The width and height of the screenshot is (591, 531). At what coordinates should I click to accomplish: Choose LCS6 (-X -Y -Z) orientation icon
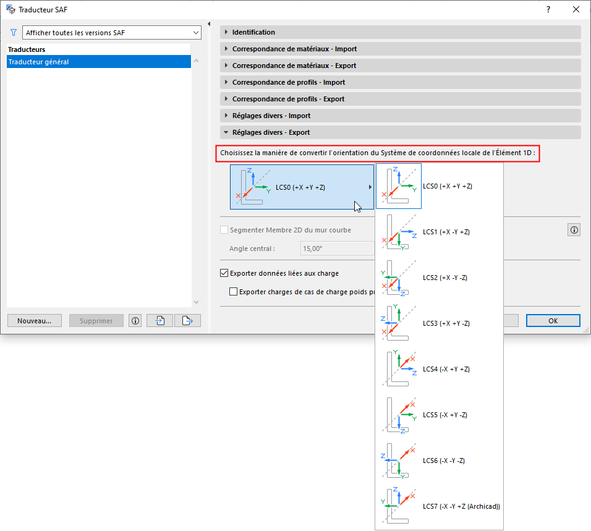(399, 461)
